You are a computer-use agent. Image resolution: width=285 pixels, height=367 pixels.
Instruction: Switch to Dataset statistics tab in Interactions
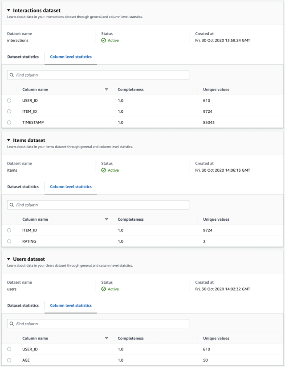(x=23, y=57)
